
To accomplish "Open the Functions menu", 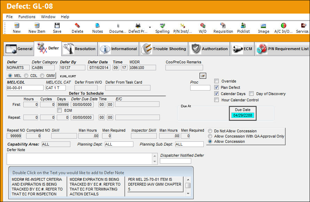I will [x=27, y=17].
